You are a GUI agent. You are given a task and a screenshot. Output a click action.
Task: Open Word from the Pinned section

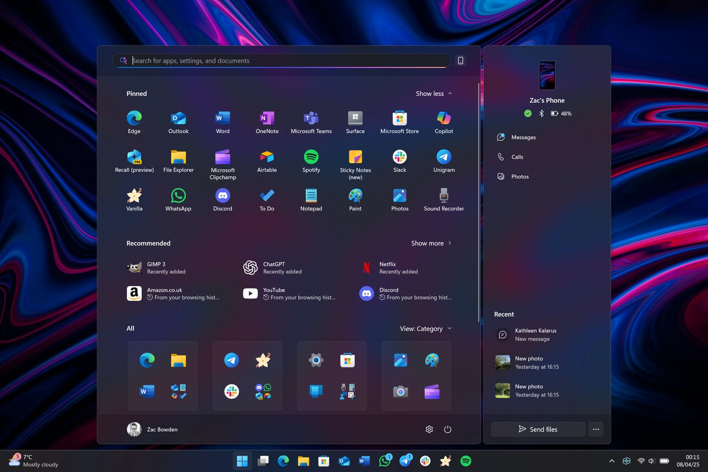222,122
